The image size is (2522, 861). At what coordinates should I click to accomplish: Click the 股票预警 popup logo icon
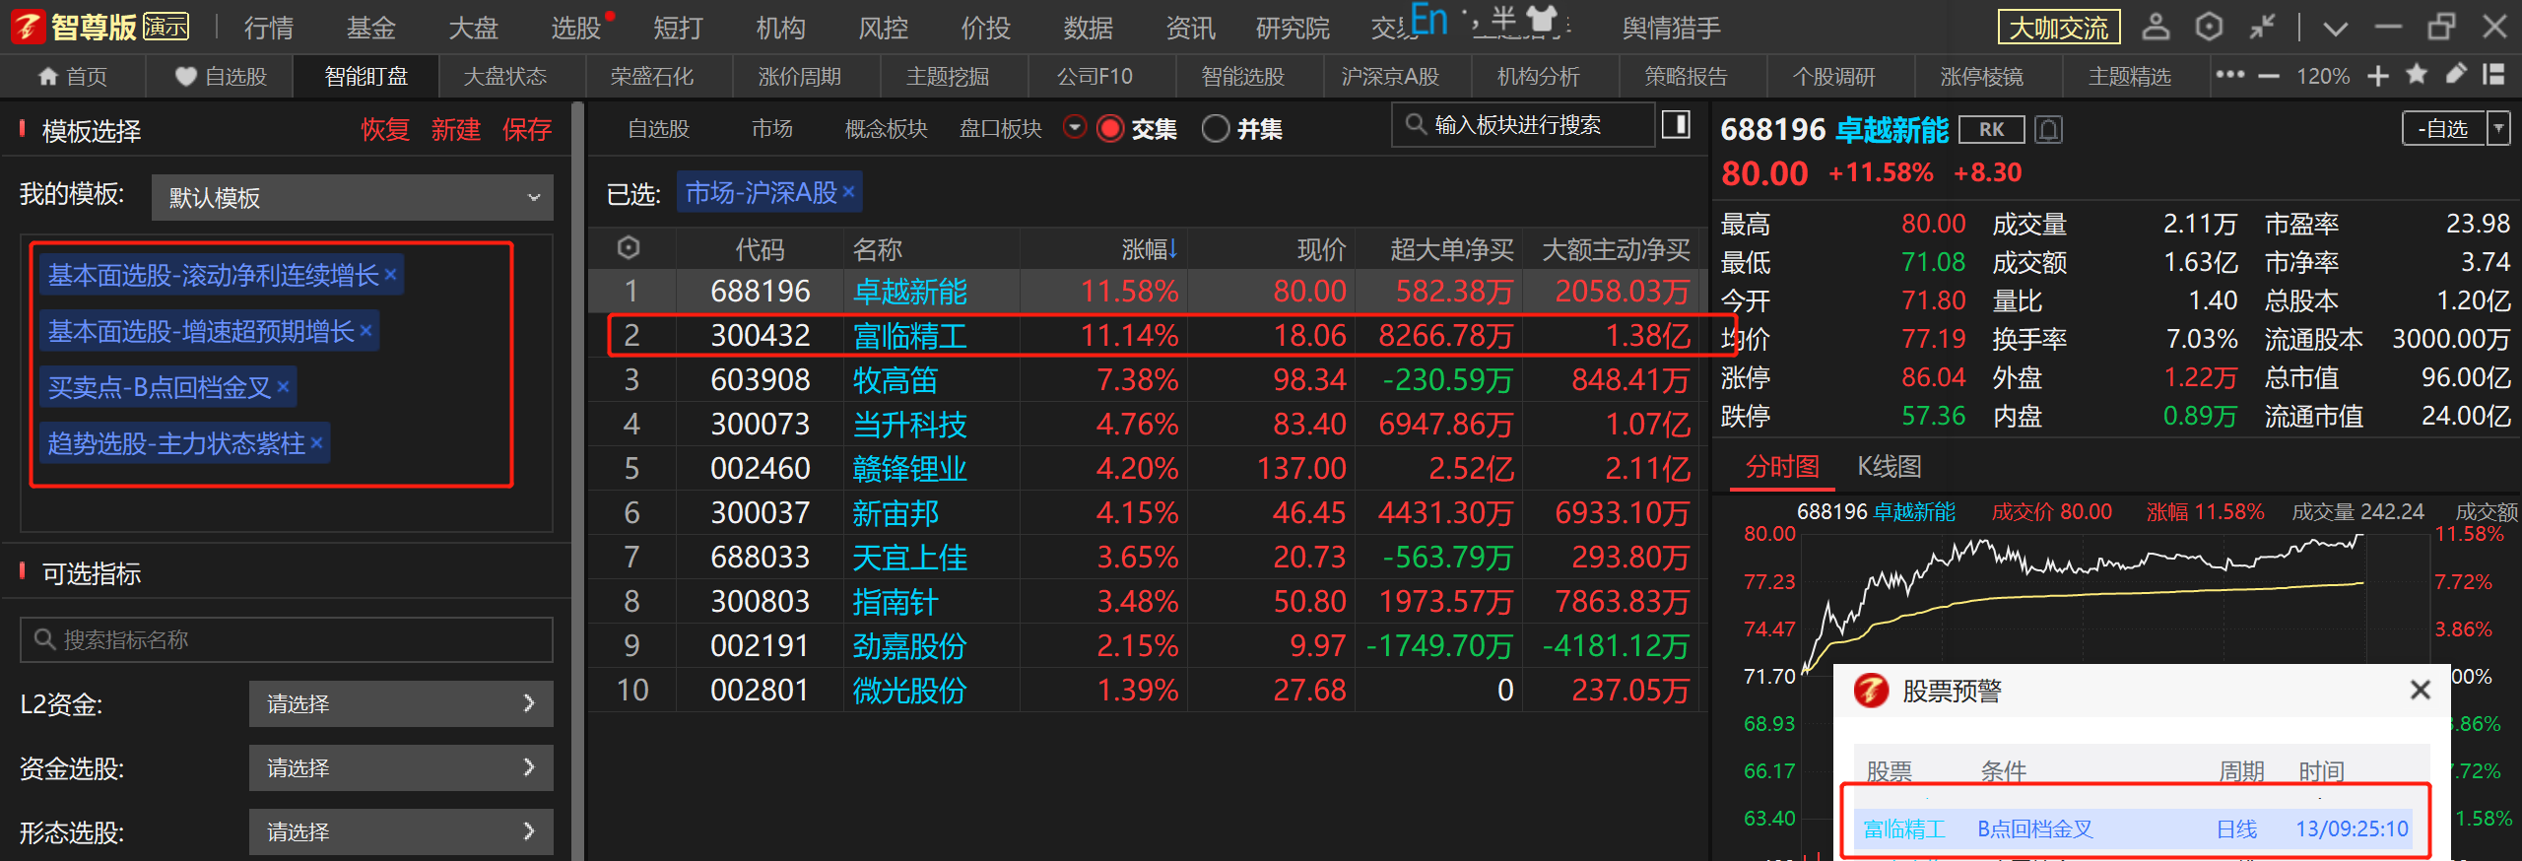(x=1871, y=690)
